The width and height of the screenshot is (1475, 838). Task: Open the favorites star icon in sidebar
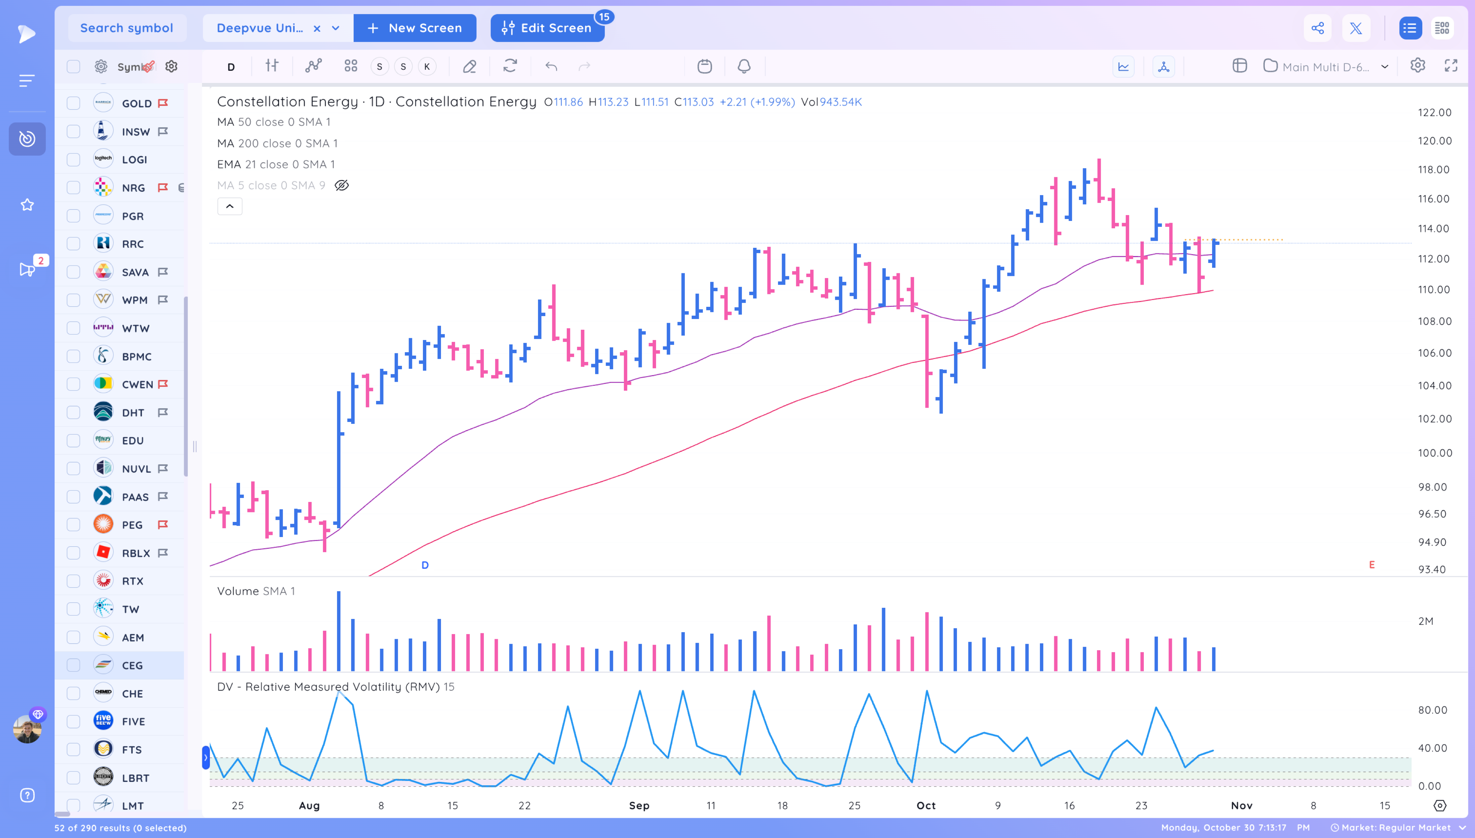(27, 205)
